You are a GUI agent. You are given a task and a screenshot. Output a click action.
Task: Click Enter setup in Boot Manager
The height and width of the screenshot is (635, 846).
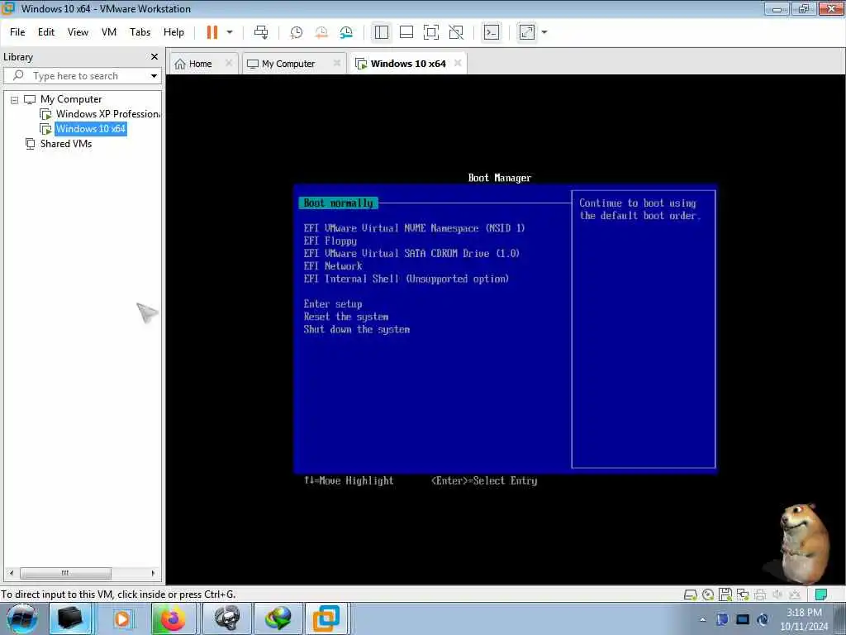tap(333, 304)
